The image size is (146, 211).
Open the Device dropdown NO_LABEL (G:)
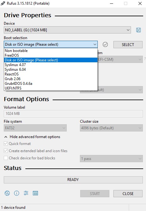click(67, 30)
